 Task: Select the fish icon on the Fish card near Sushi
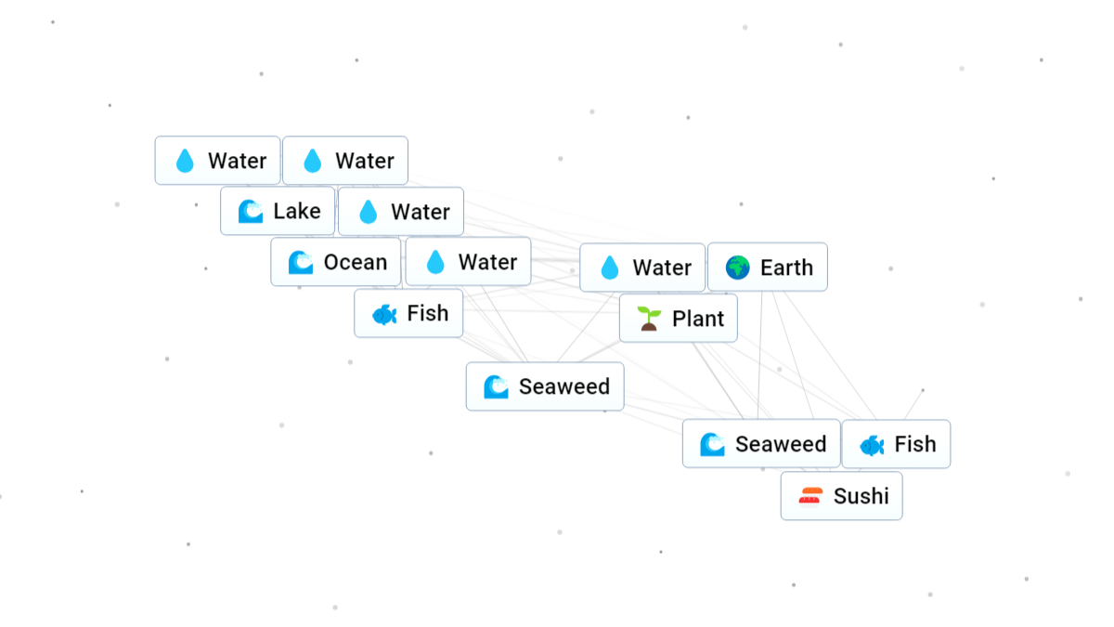tap(871, 443)
